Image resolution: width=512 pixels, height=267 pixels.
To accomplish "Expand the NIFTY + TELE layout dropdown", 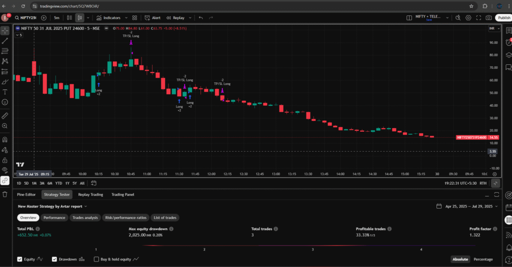I will click(447, 18).
